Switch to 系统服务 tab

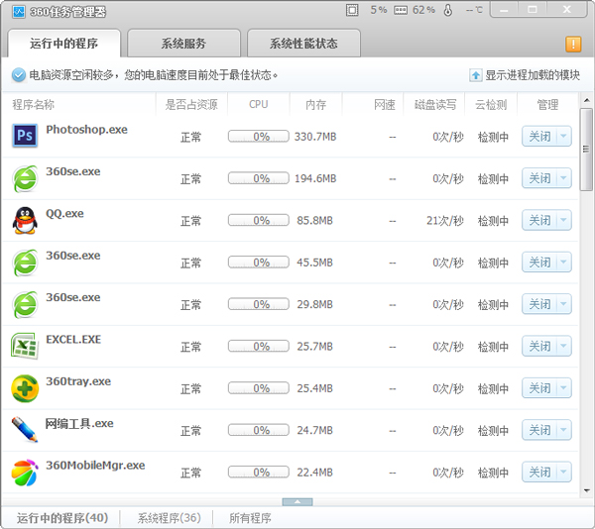[x=183, y=44]
